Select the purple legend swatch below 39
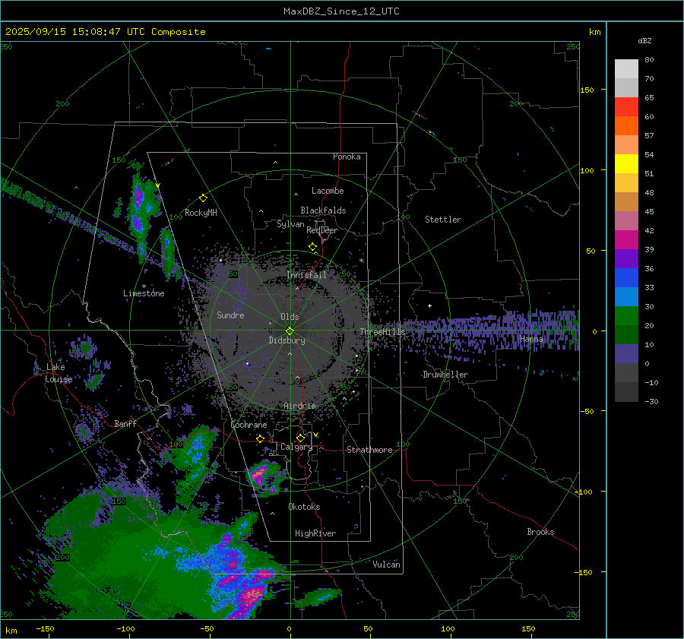 click(626, 259)
